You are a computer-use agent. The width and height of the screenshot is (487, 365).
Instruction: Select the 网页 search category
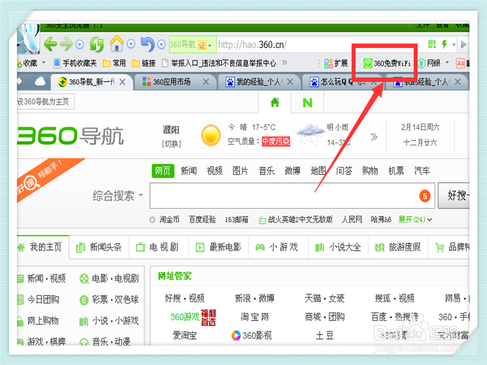pyautogui.click(x=163, y=171)
